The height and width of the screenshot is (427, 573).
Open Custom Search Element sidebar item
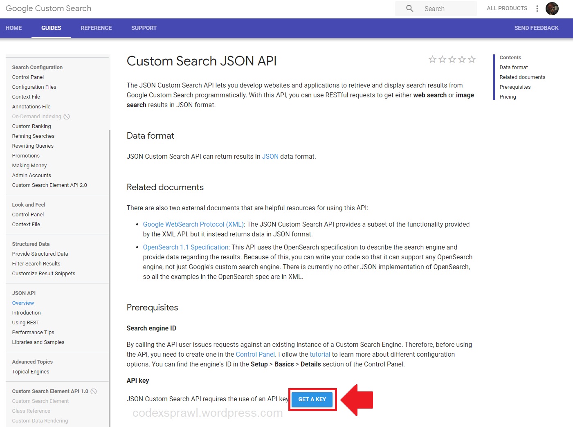(40, 401)
